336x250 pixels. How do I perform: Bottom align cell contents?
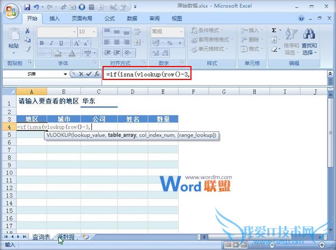tap(126, 32)
